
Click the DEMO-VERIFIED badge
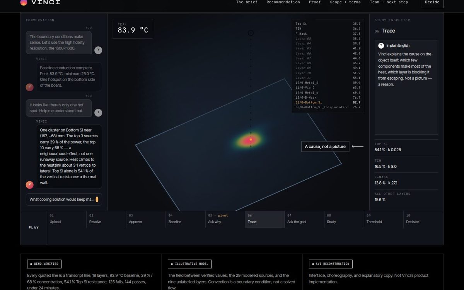click(x=44, y=264)
